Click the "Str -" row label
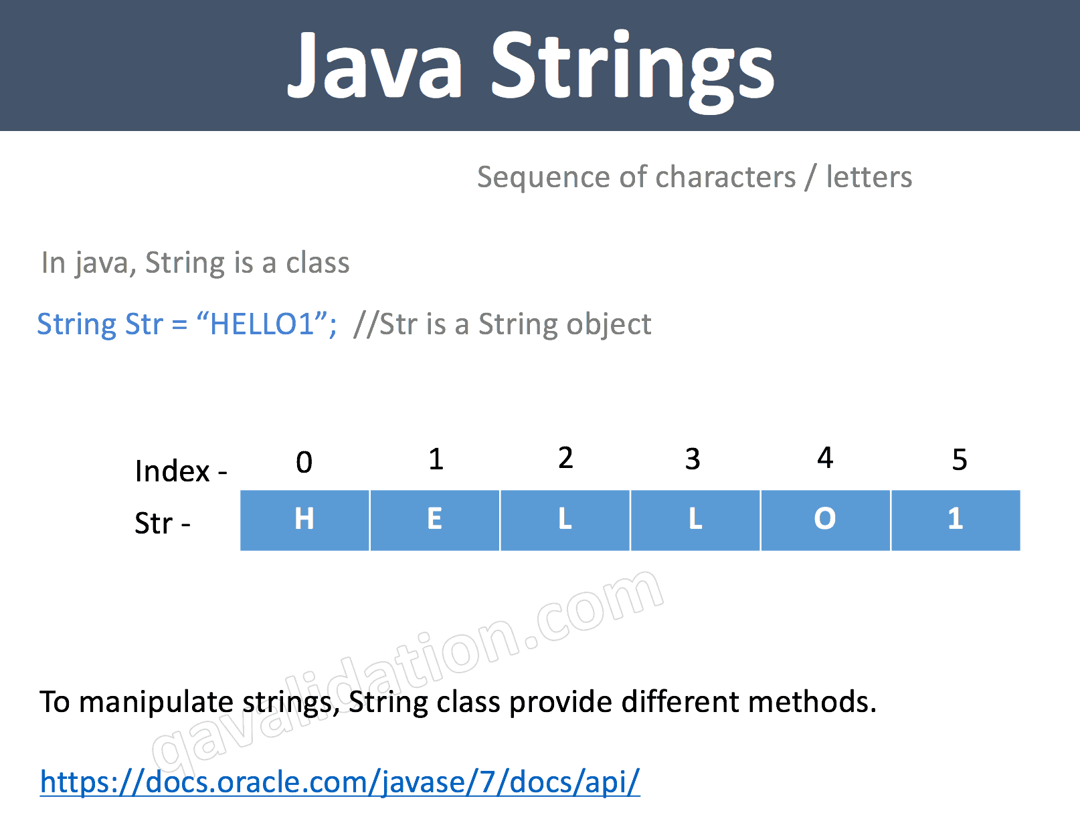This screenshot has height=817, width=1080. (x=163, y=523)
